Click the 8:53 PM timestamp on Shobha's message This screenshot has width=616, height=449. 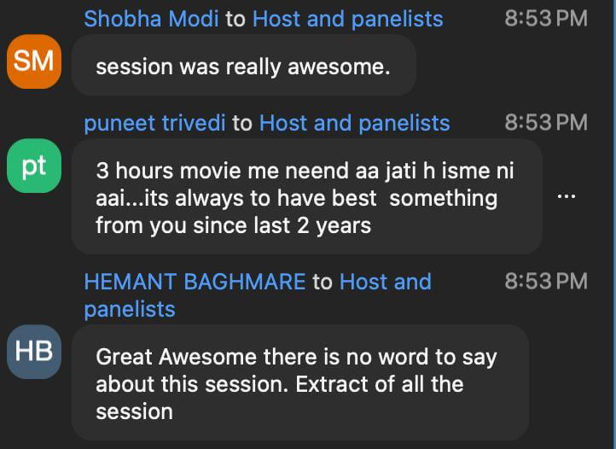(x=545, y=18)
